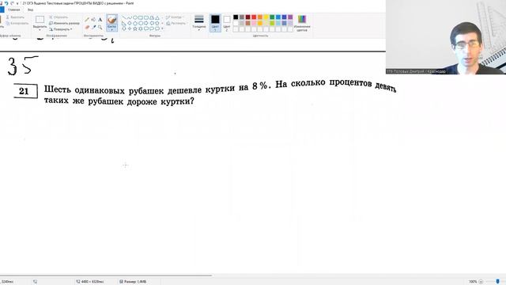This screenshot has height=285, width=506.
Task: Click the zoom out minus button
Action: (x=481, y=282)
